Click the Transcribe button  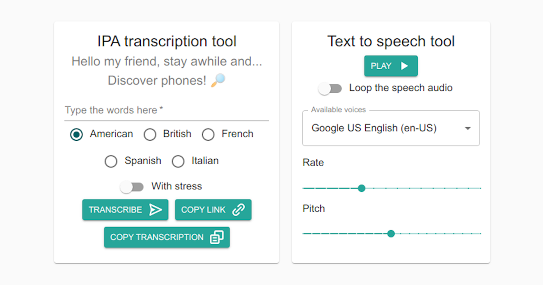point(125,209)
